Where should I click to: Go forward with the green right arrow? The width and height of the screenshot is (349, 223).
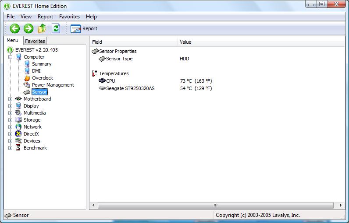tap(28, 28)
